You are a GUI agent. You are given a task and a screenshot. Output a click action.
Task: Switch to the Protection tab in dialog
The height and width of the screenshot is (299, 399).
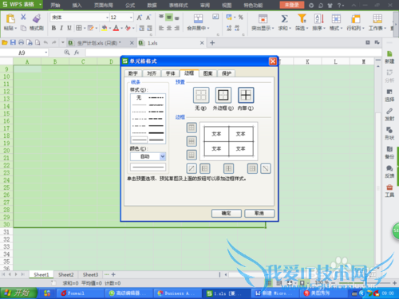(x=227, y=73)
